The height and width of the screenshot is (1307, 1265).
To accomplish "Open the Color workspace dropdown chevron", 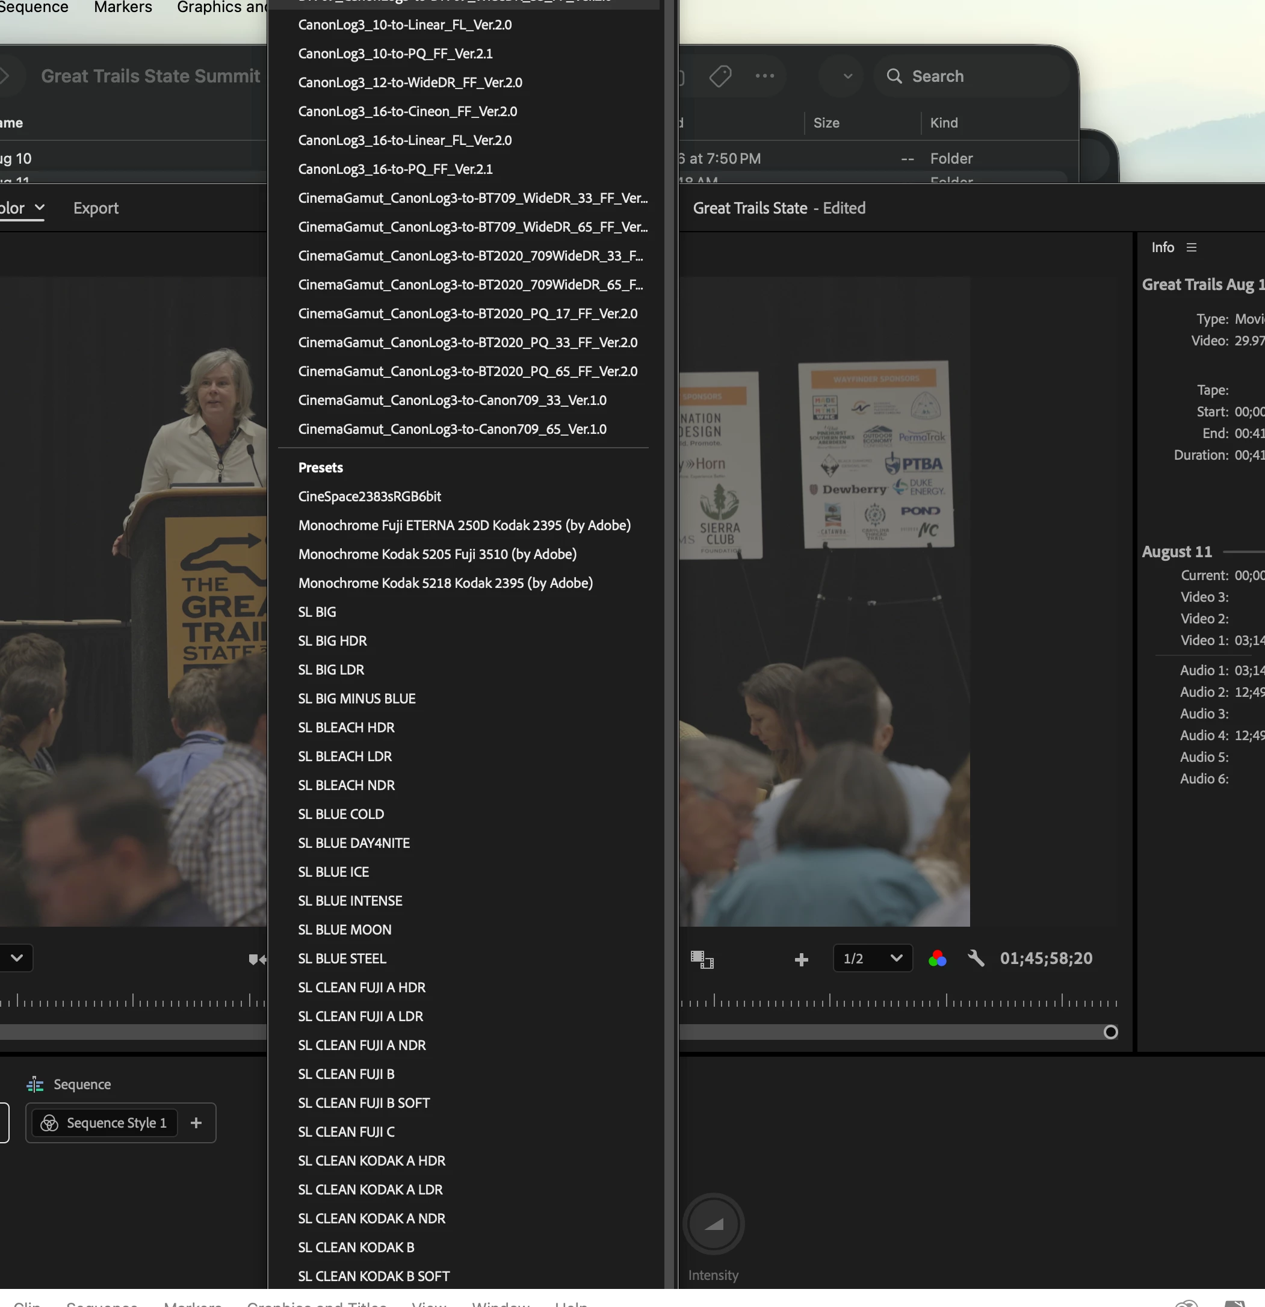I will pos(39,208).
